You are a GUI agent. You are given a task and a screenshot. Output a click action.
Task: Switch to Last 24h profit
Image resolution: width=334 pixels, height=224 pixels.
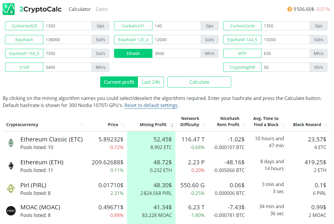point(151,82)
